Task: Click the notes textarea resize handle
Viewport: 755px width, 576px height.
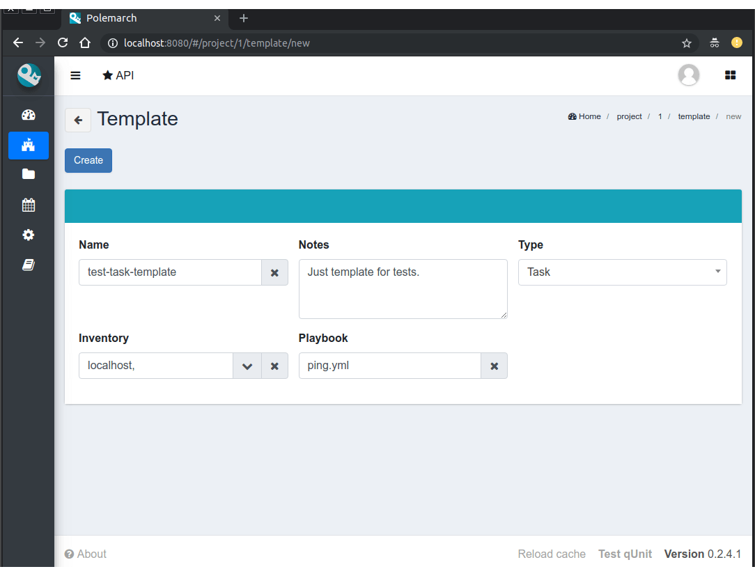Action: (504, 315)
